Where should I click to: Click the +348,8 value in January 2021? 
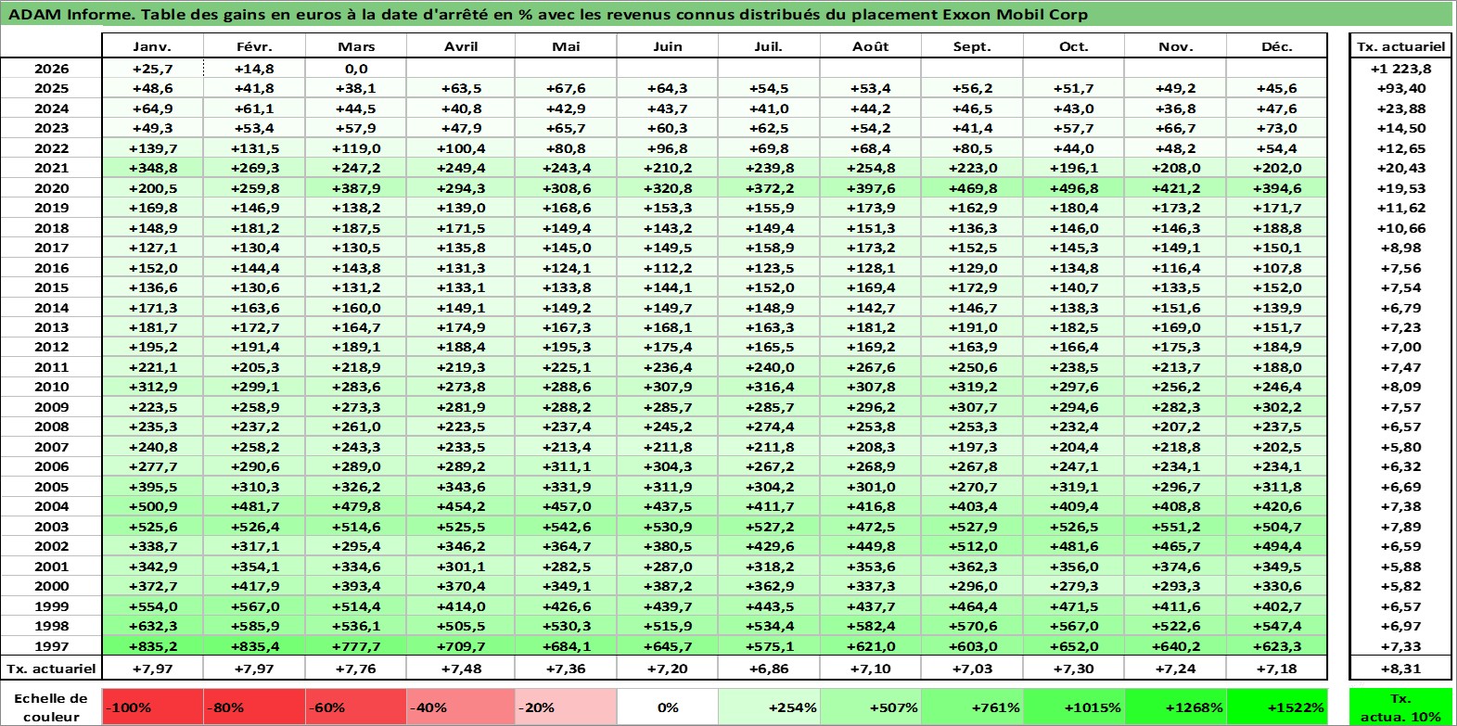152,168
